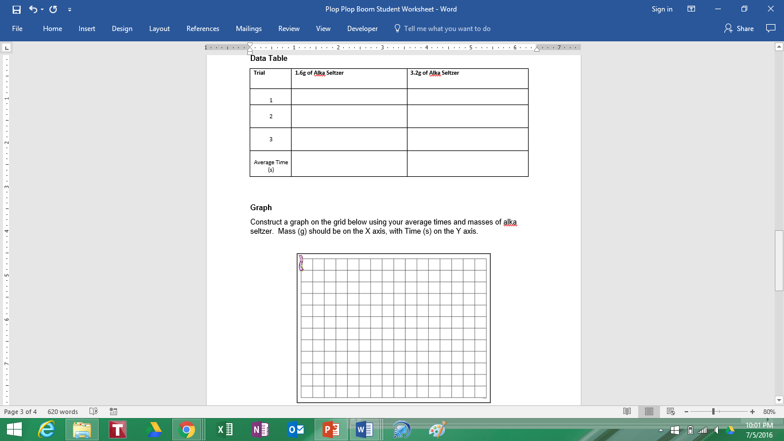Viewport: 784px width, 441px height.
Task: Click the Repeat action icon
Action: 53,9
